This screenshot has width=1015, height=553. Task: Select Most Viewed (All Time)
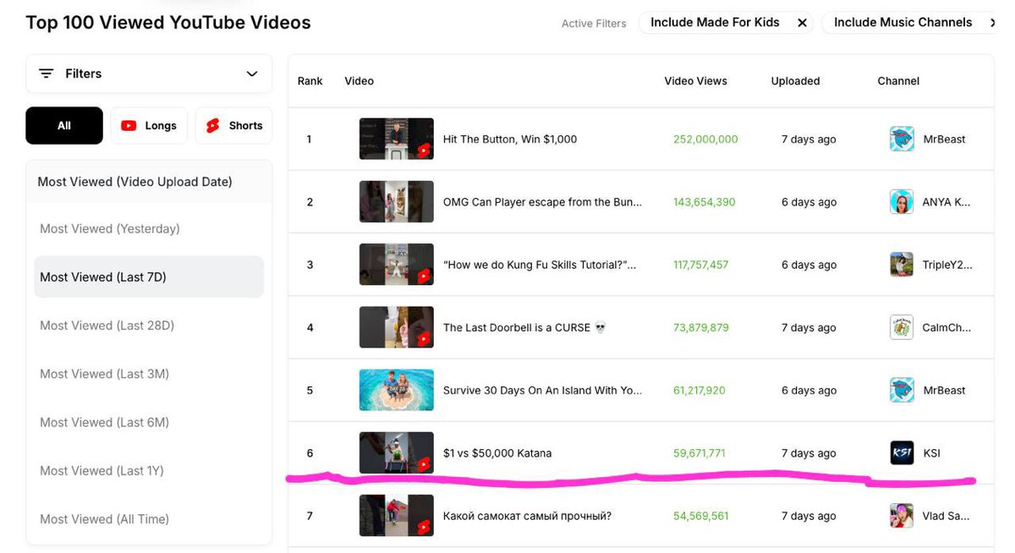tap(105, 519)
